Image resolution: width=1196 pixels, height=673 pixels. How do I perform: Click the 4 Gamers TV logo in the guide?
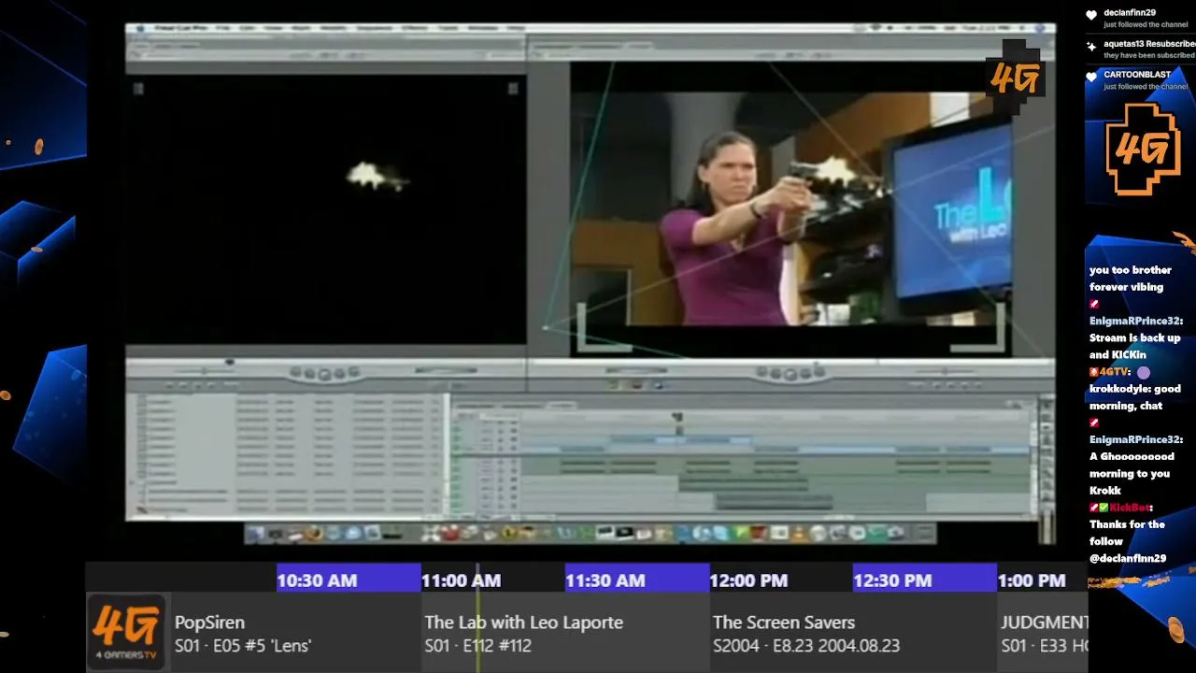point(126,631)
